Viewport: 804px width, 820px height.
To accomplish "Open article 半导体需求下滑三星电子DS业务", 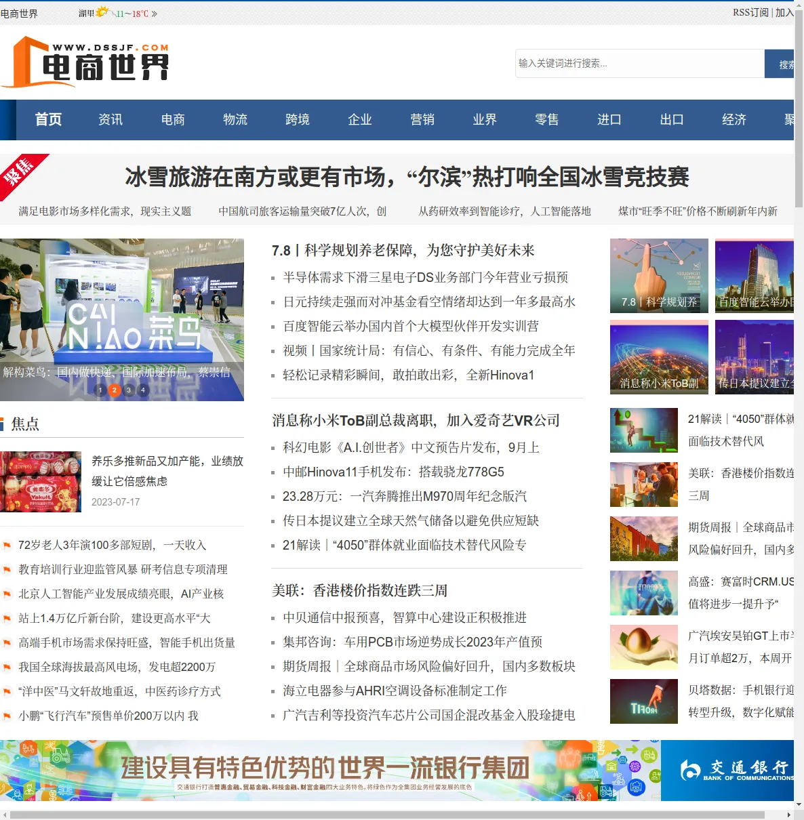I will [x=426, y=277].
